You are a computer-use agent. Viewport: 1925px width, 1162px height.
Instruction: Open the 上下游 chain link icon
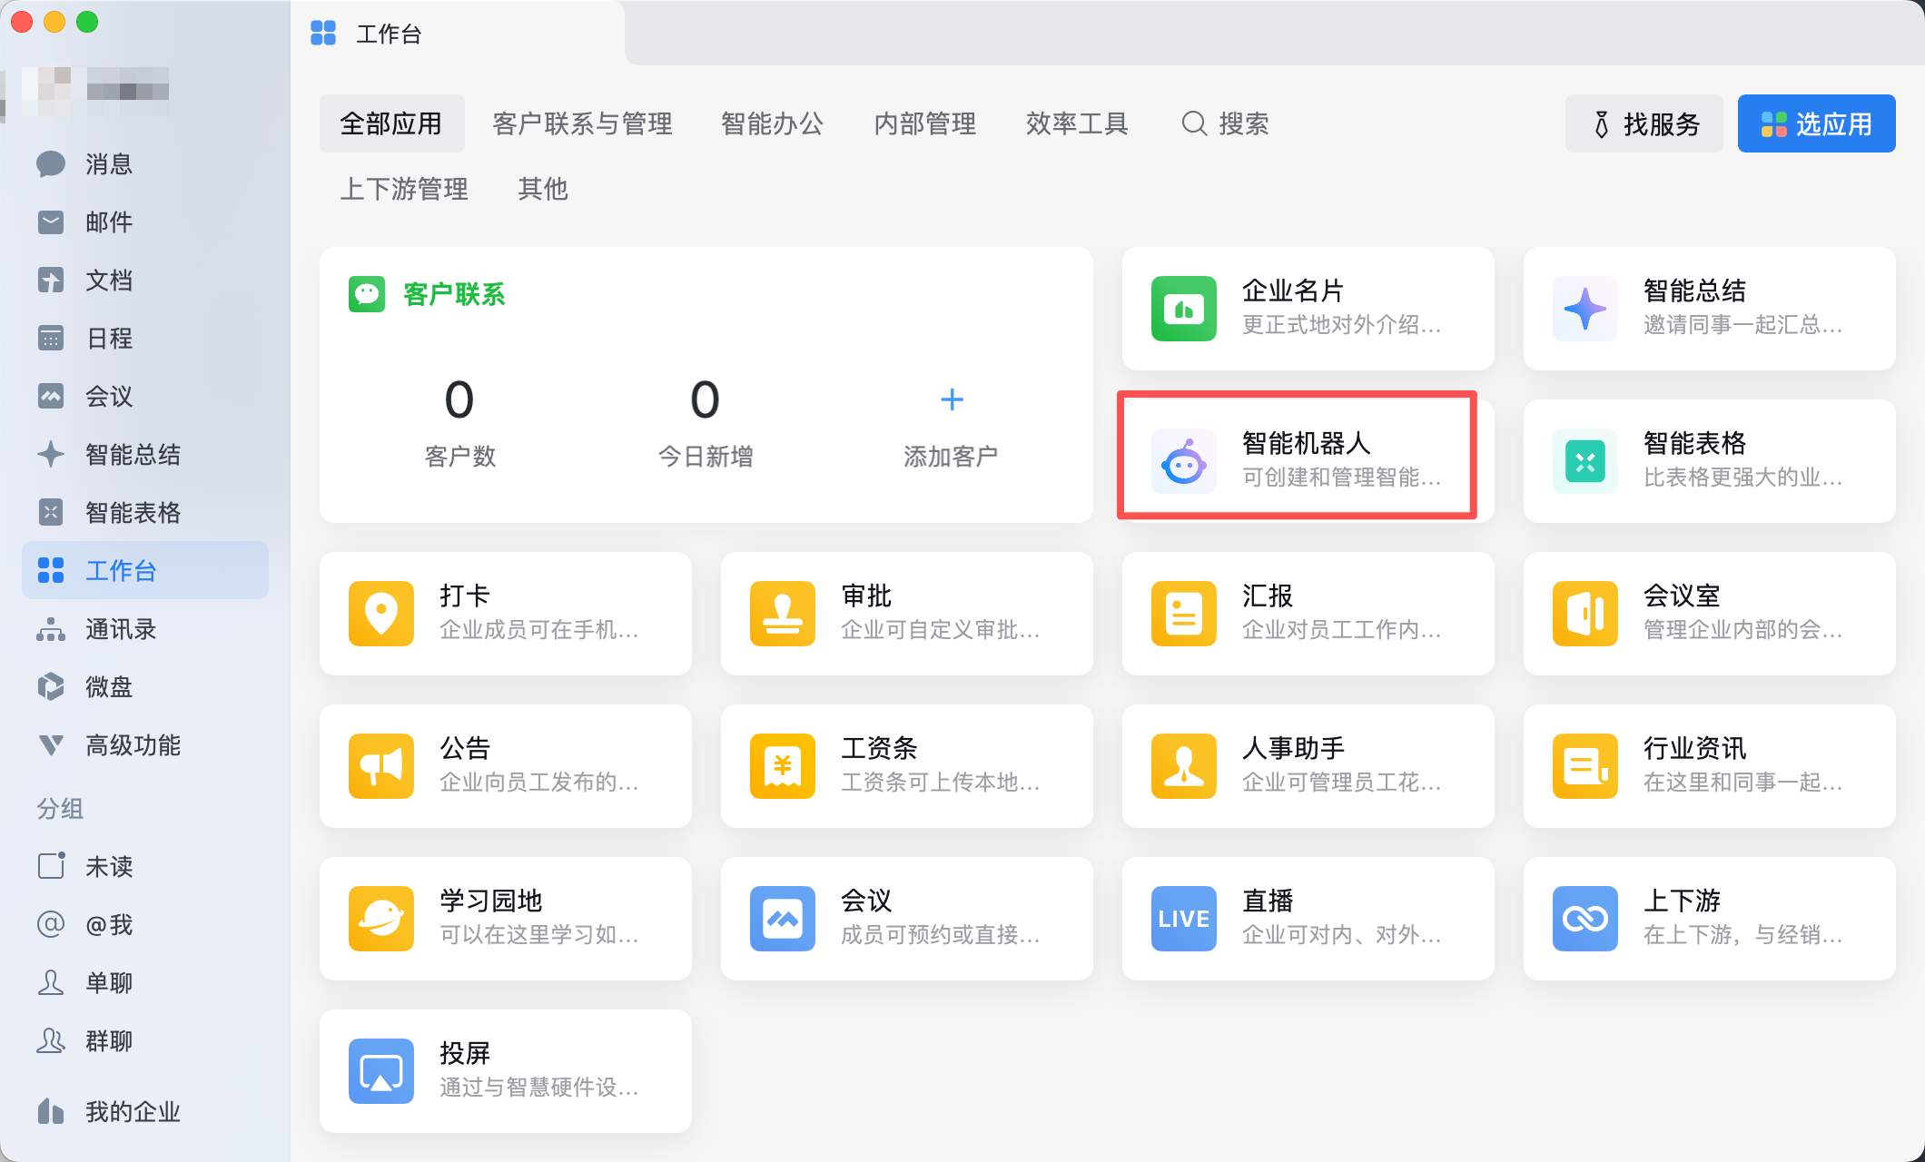tap(1584, 919)
